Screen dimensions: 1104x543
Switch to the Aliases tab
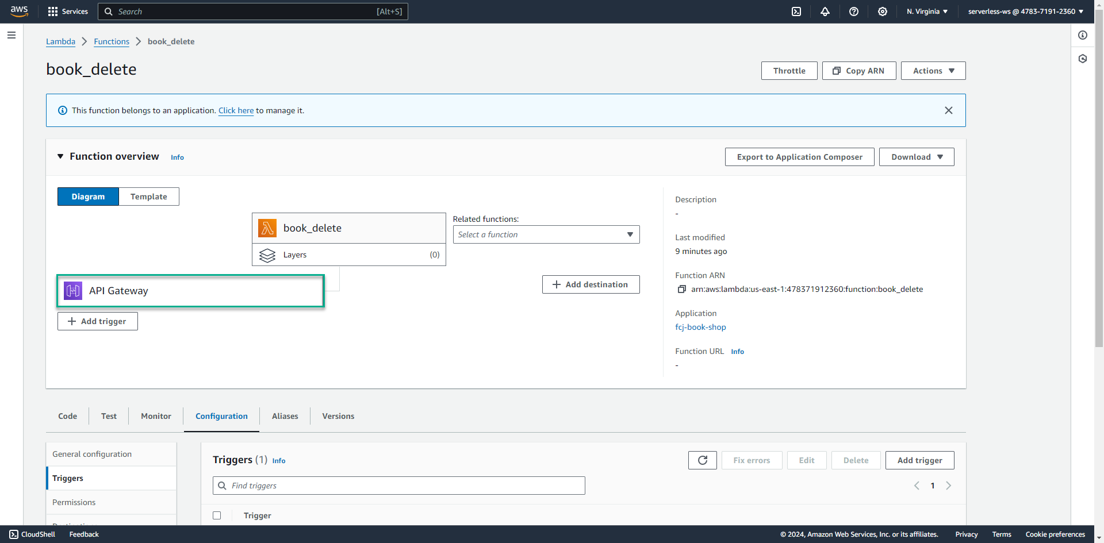click(285, 416)
